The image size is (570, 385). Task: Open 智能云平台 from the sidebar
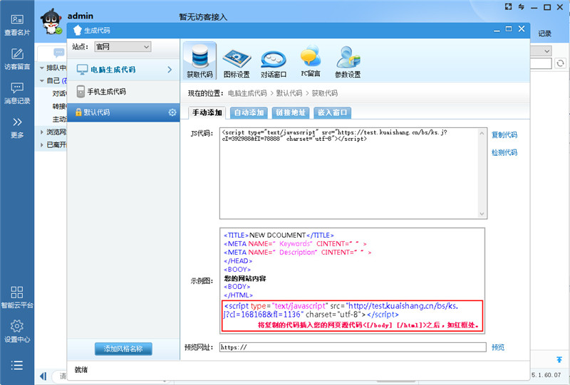(17, 297)
